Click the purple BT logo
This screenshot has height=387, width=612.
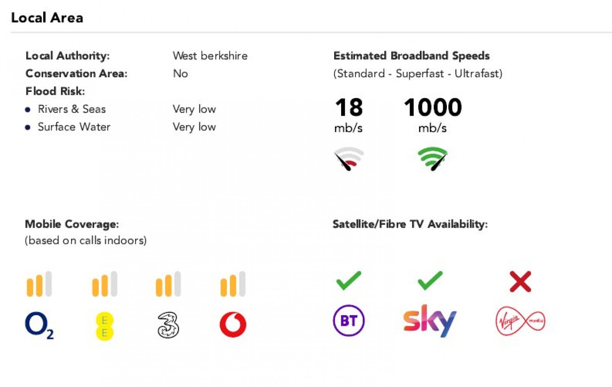(349, 321)
